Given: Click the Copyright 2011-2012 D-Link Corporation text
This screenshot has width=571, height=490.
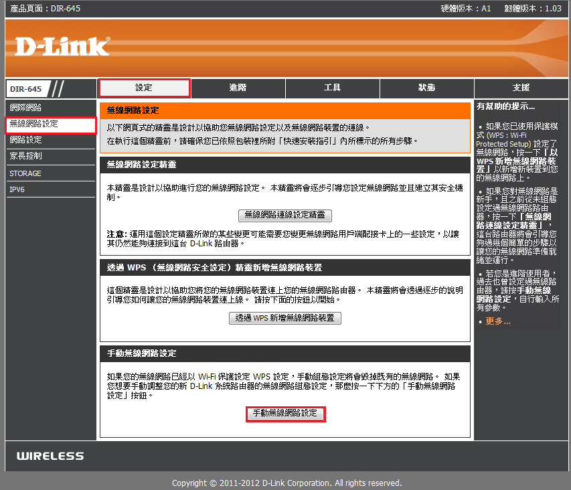Looking at the screenshot, I should (x=287, y=483).
